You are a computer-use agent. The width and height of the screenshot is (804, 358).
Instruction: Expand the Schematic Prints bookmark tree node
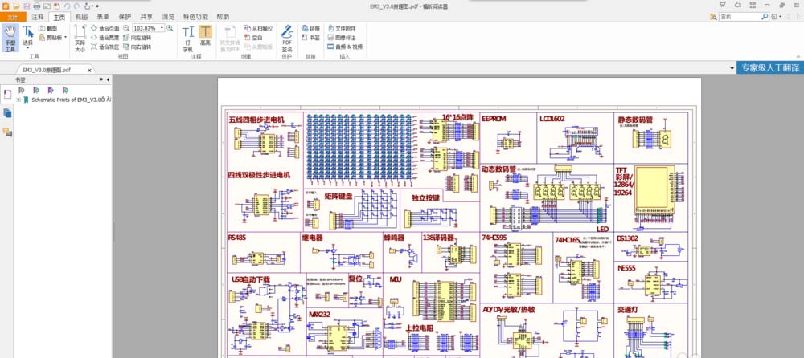pyautogui.click(x=18, y=100)
